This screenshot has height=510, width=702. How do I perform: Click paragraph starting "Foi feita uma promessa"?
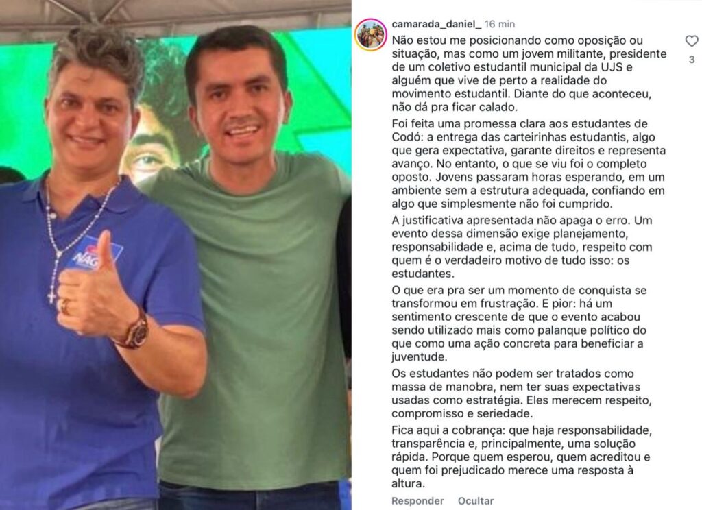click(529, 164)
